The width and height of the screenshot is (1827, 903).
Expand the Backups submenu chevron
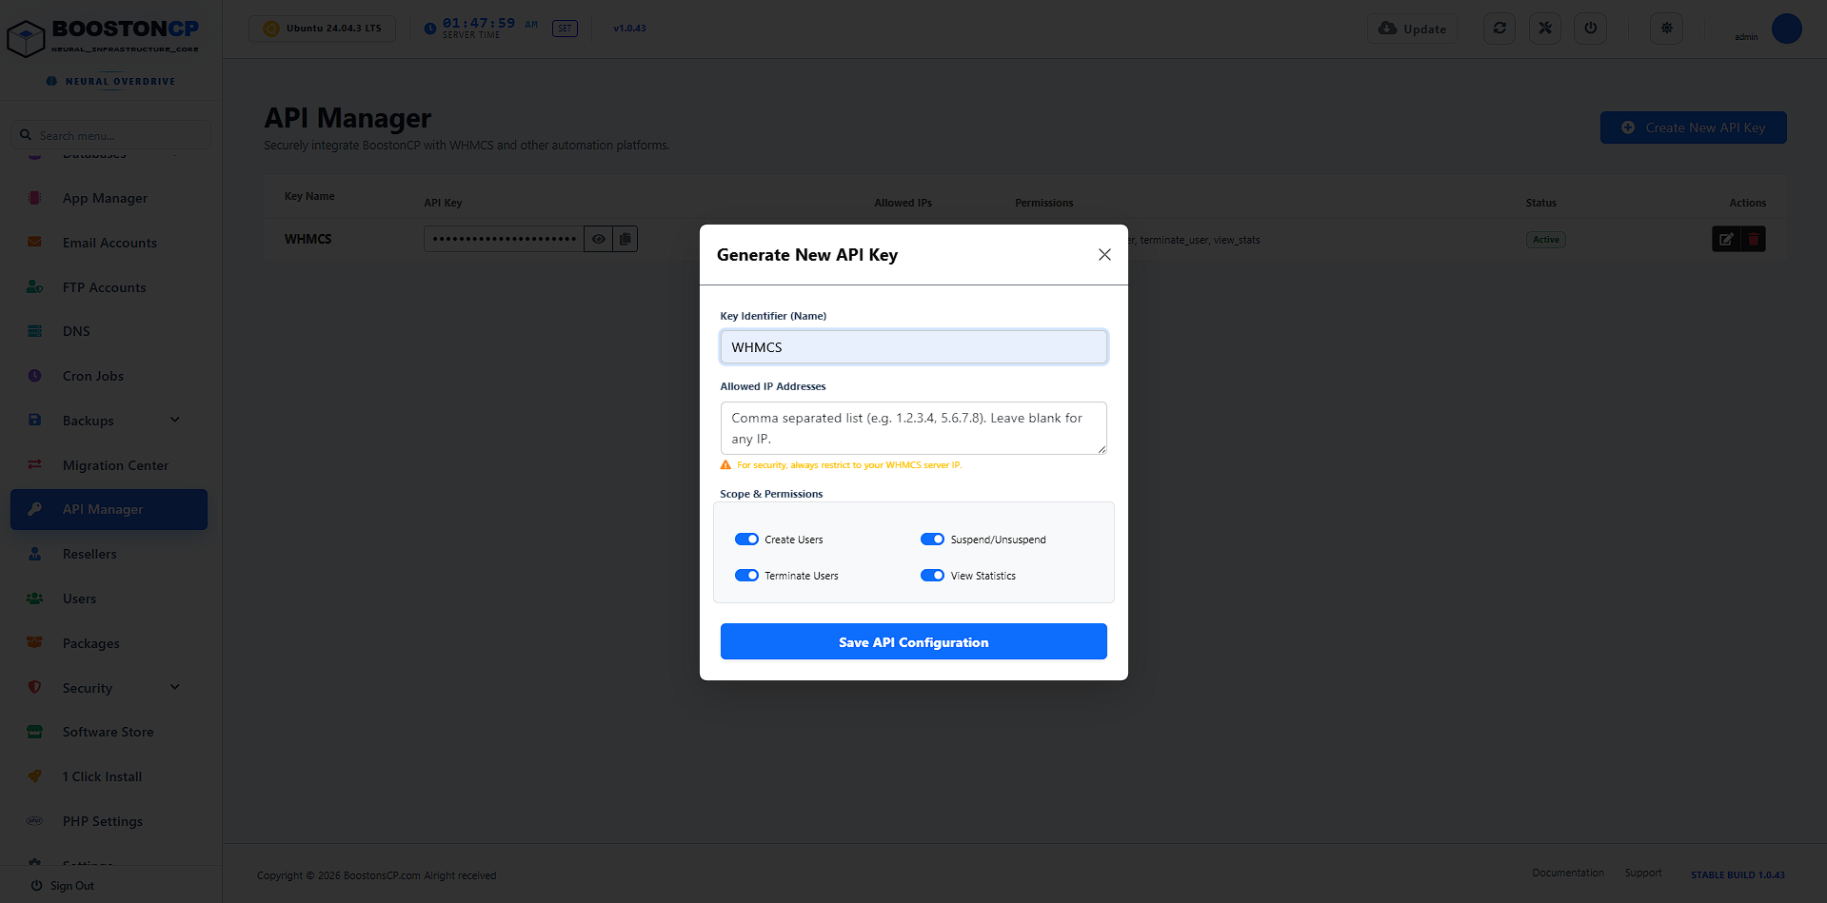pos(175,420)
